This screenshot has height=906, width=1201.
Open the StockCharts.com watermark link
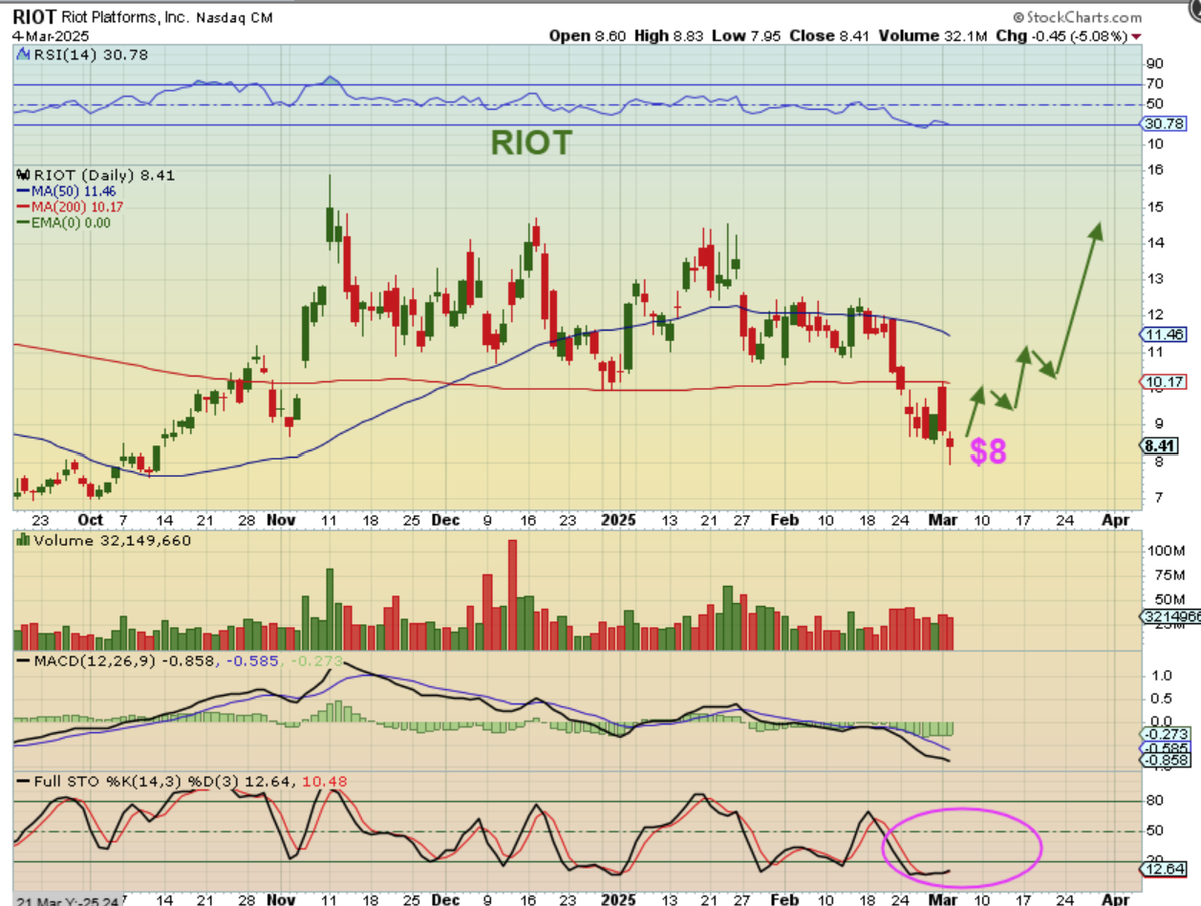[x=1082, y=17]
